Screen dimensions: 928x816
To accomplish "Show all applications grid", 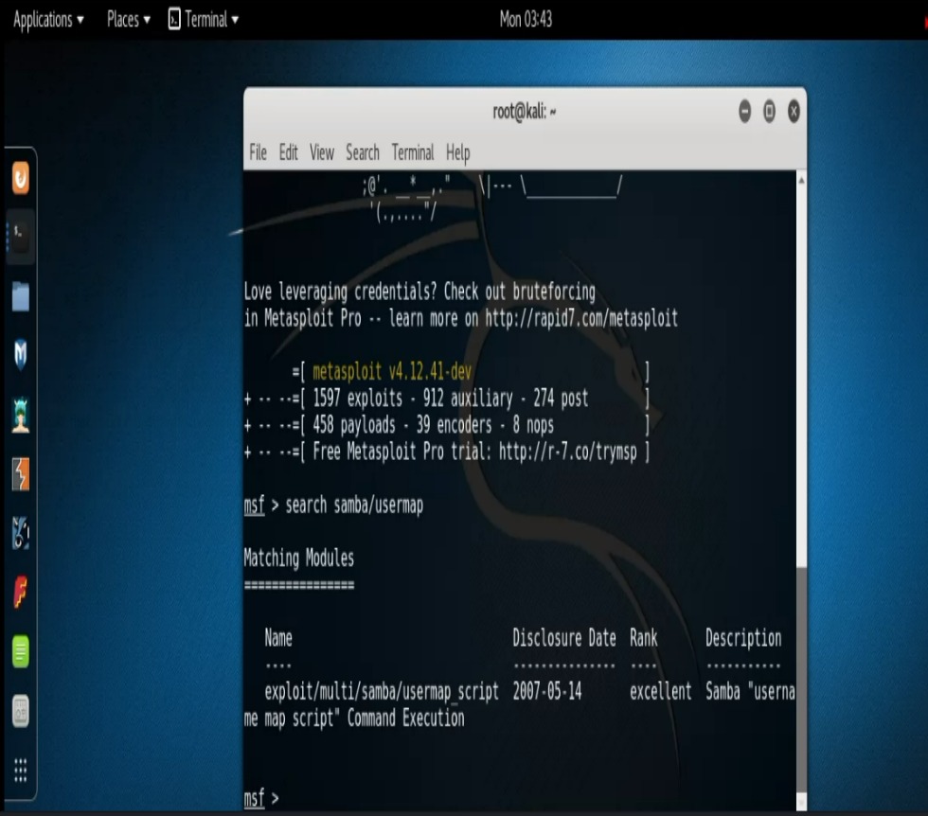I will (21, 770).
